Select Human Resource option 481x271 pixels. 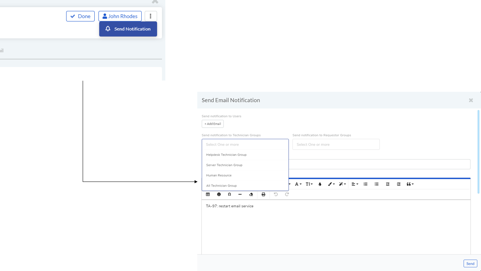(x=245, y=175)
